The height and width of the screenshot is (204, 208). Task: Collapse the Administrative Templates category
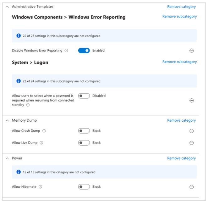click(x=7, y=7)
